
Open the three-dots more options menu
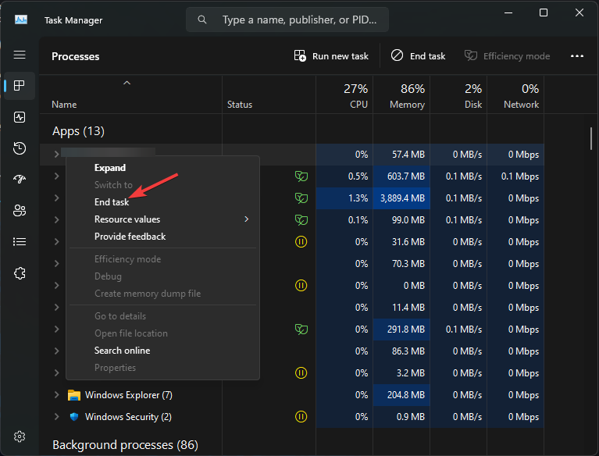click(x=577, y=56)
